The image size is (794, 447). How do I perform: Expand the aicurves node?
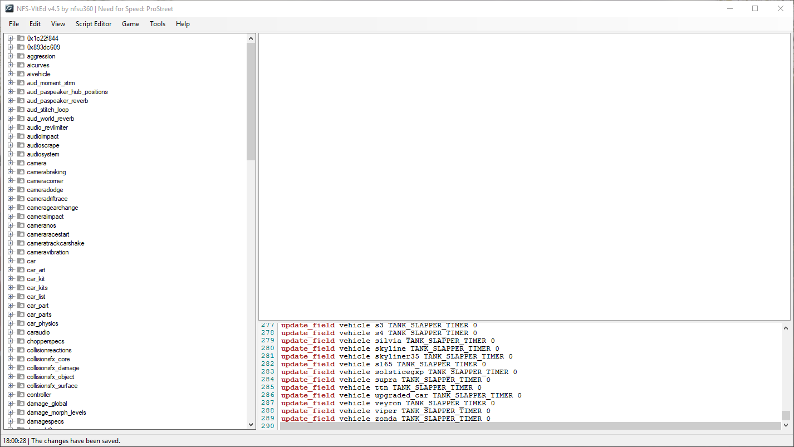pos(10,65)
